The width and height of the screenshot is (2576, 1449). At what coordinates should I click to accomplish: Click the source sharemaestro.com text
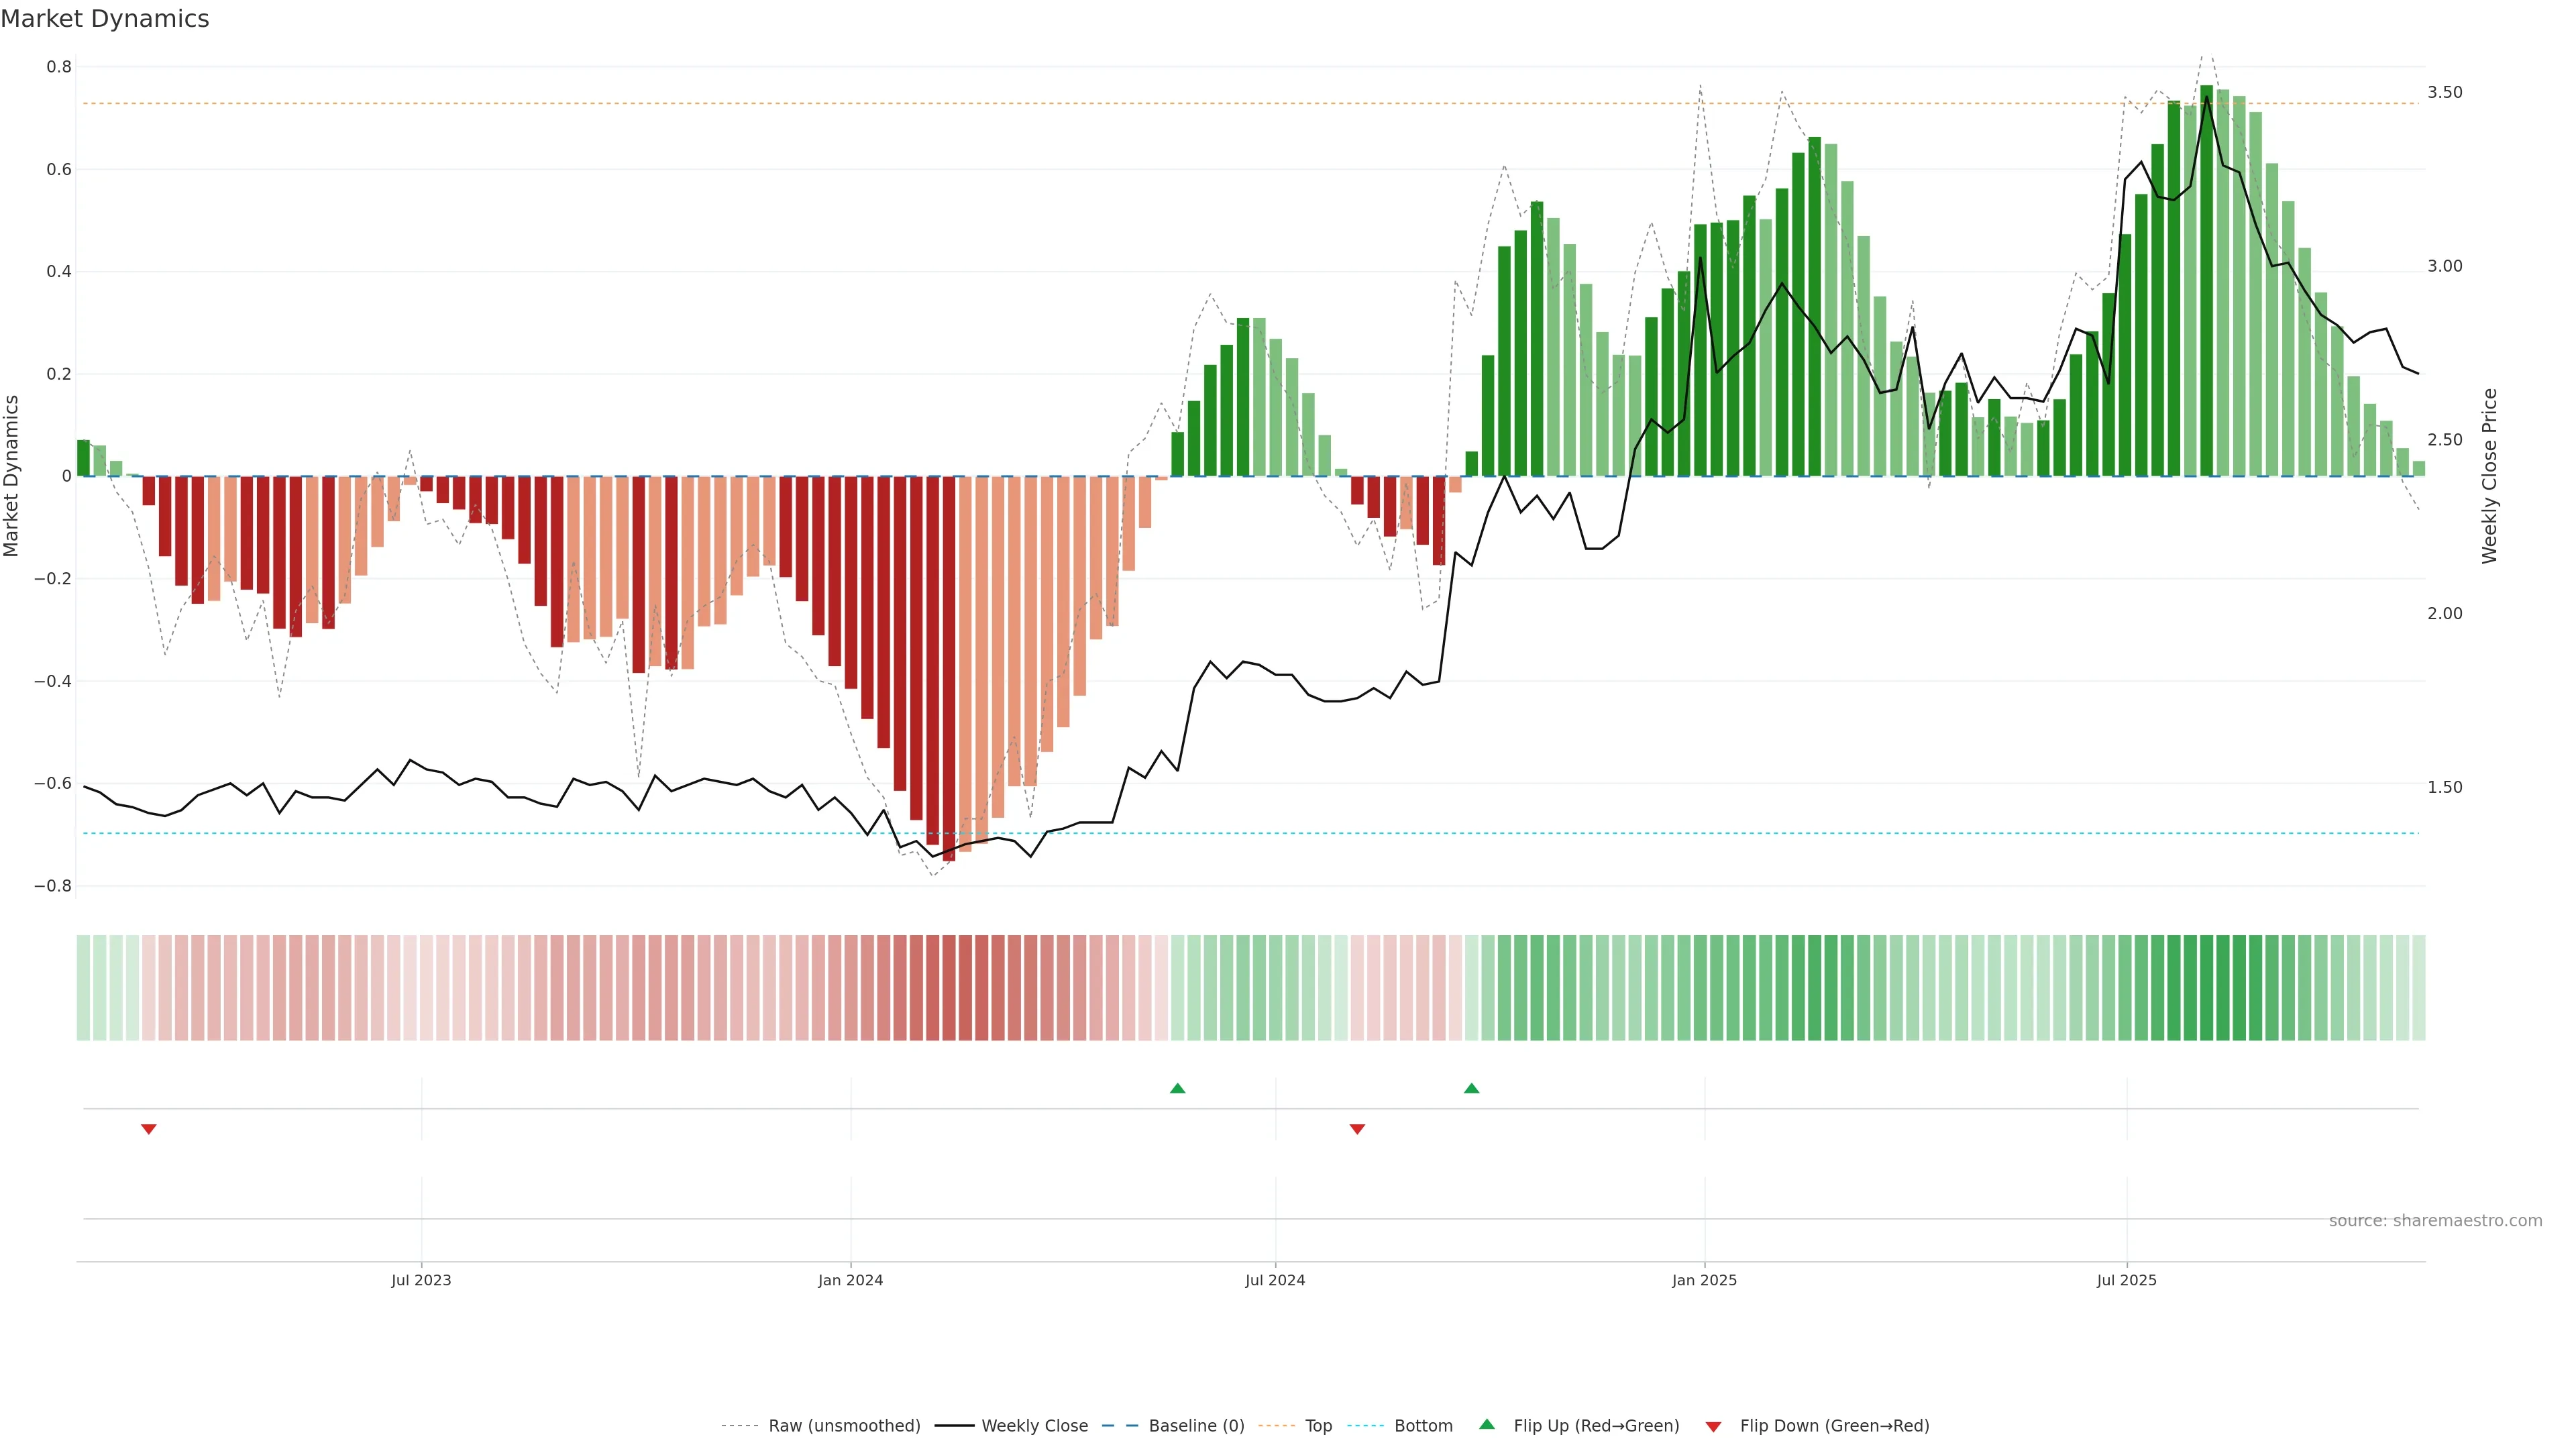(x=2435, y=1221)
